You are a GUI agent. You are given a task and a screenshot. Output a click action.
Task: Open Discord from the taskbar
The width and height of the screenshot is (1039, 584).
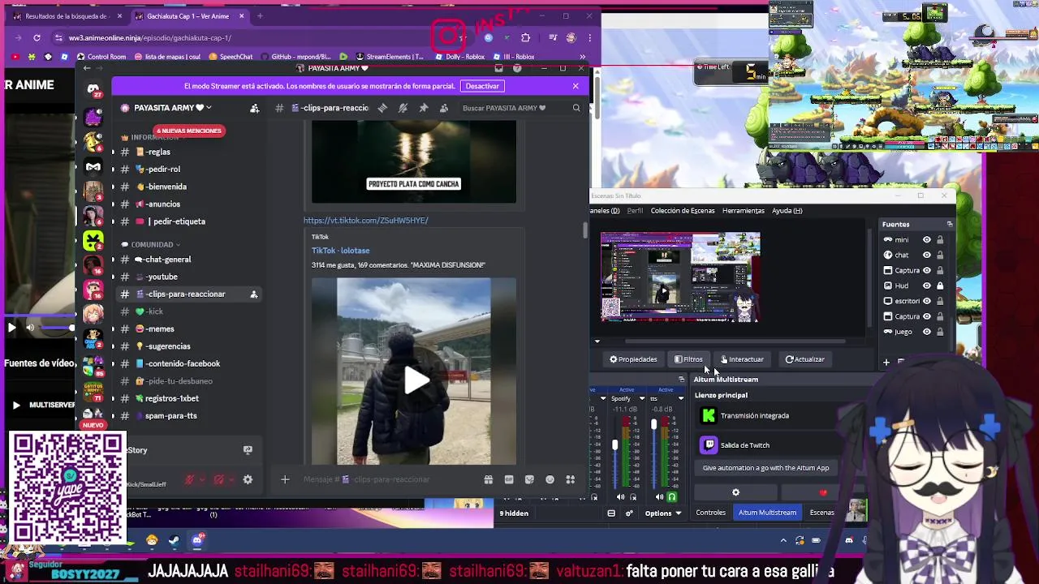[197, 540]
